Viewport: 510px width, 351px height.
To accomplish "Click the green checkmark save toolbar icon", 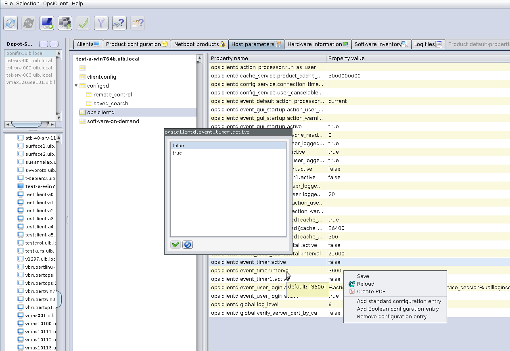I will pyautogui.click(x=83, y=23).
